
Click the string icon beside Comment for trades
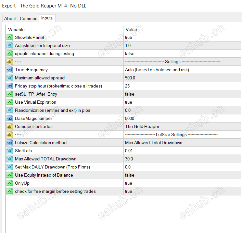click(x=10, y=127)
